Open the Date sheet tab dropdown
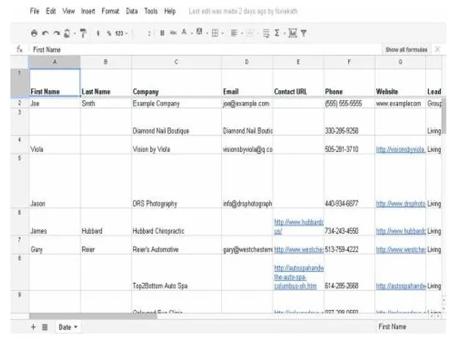The height and width of the screenshot is (342, 454). (76, 327)
